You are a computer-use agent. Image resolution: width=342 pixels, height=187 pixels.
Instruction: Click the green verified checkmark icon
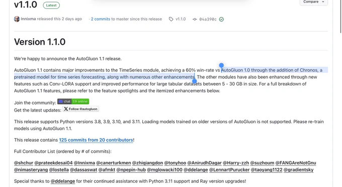[x=221, y=19]
